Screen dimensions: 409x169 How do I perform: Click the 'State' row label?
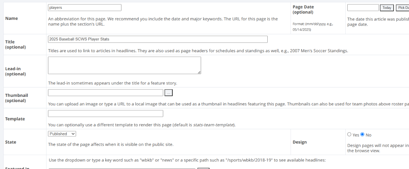(11, 142)
